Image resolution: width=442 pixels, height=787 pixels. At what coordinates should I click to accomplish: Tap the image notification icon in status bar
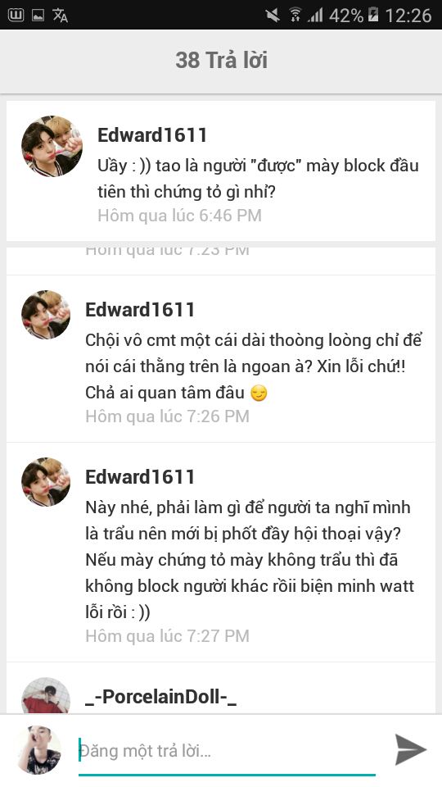[x=38, y=16]
